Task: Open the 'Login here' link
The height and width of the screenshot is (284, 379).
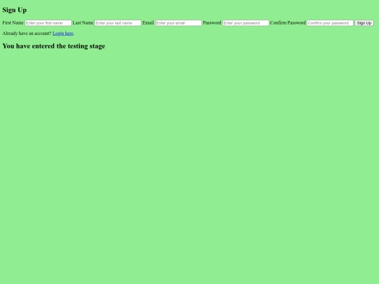Action: point(63,34)
